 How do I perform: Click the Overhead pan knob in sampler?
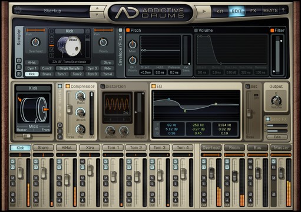(x=35, y=42)
